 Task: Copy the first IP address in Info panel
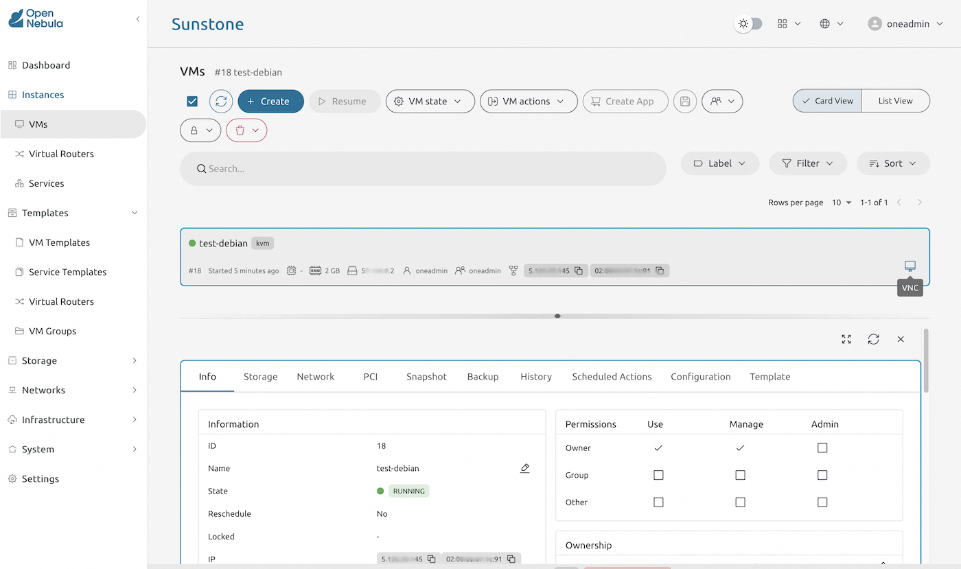click(x=431, y=559)
